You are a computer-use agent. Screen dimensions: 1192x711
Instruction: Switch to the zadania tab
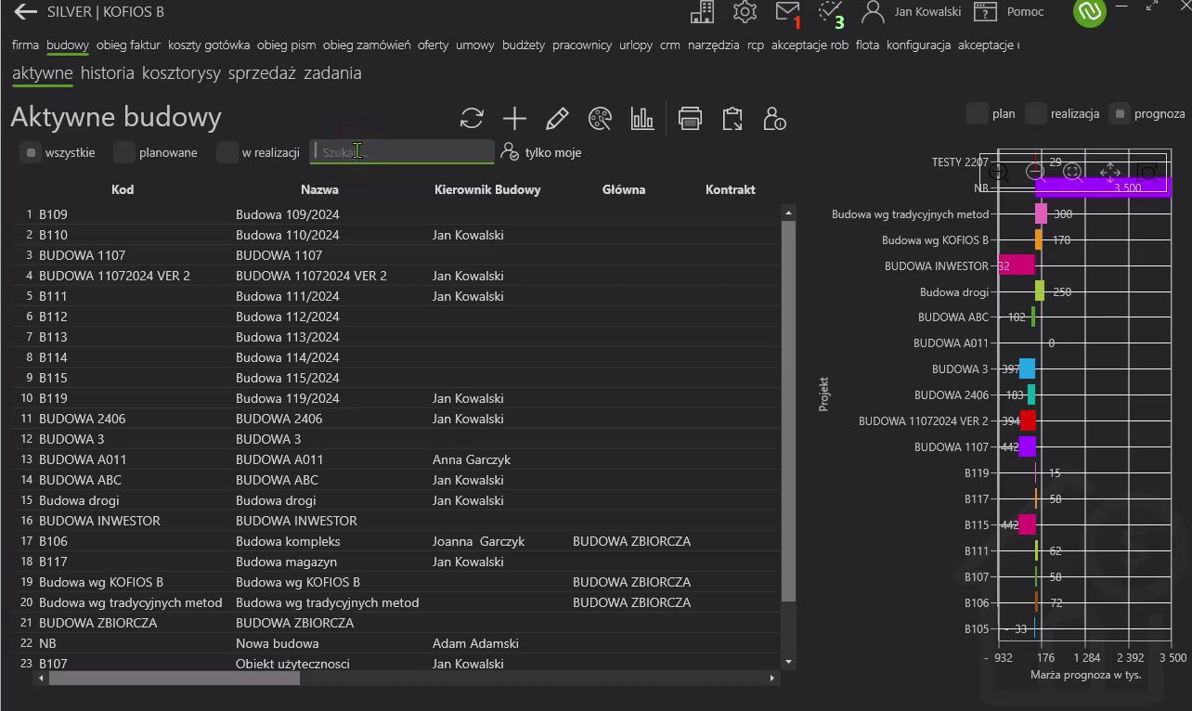[x=332, y=72]
